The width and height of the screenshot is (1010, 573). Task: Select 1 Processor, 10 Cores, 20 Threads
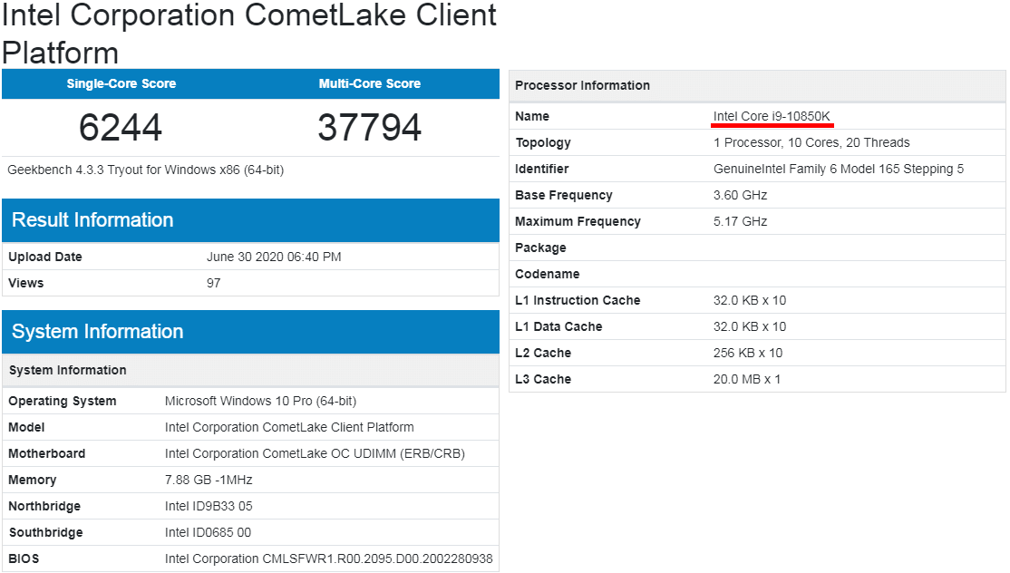811,143
